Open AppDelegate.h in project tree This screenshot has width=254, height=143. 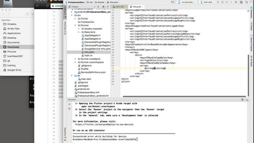coord(92,35)
